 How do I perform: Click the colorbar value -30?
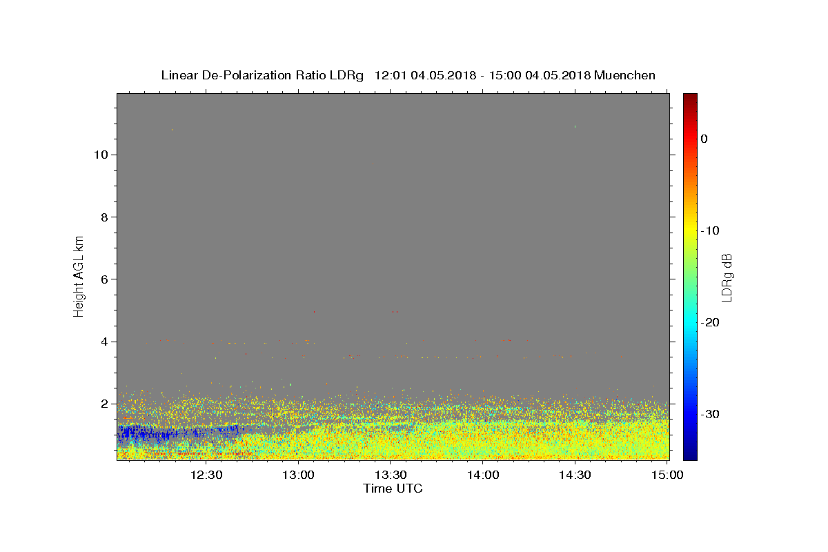tap(711, 415)
